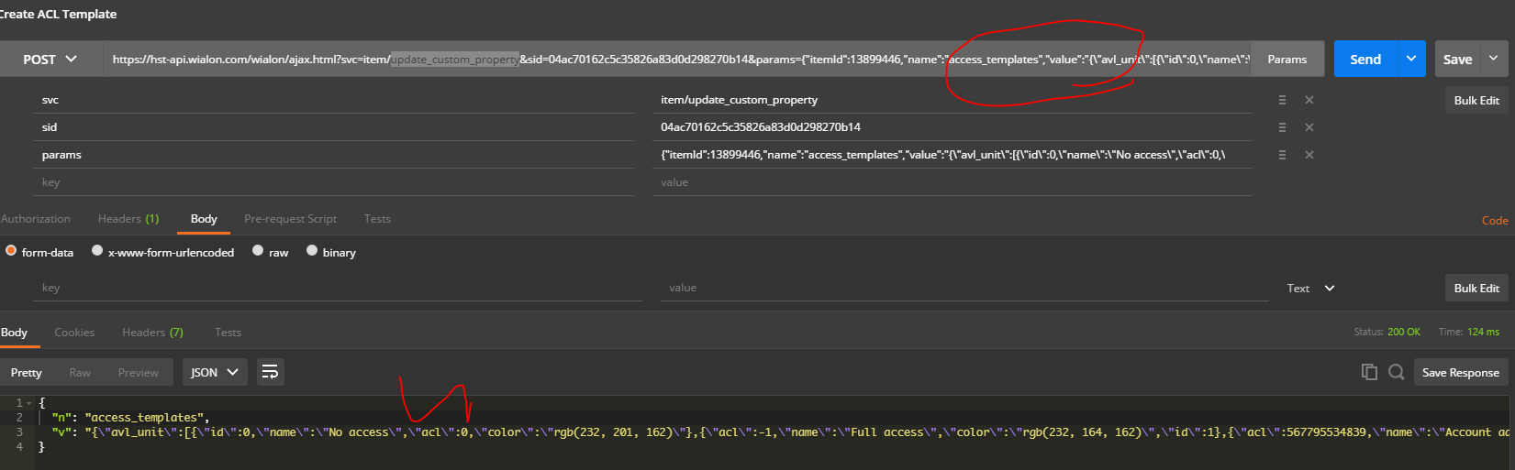Search within the response body
This screenshot has width=1515, height=470.
coord(1397,372)
